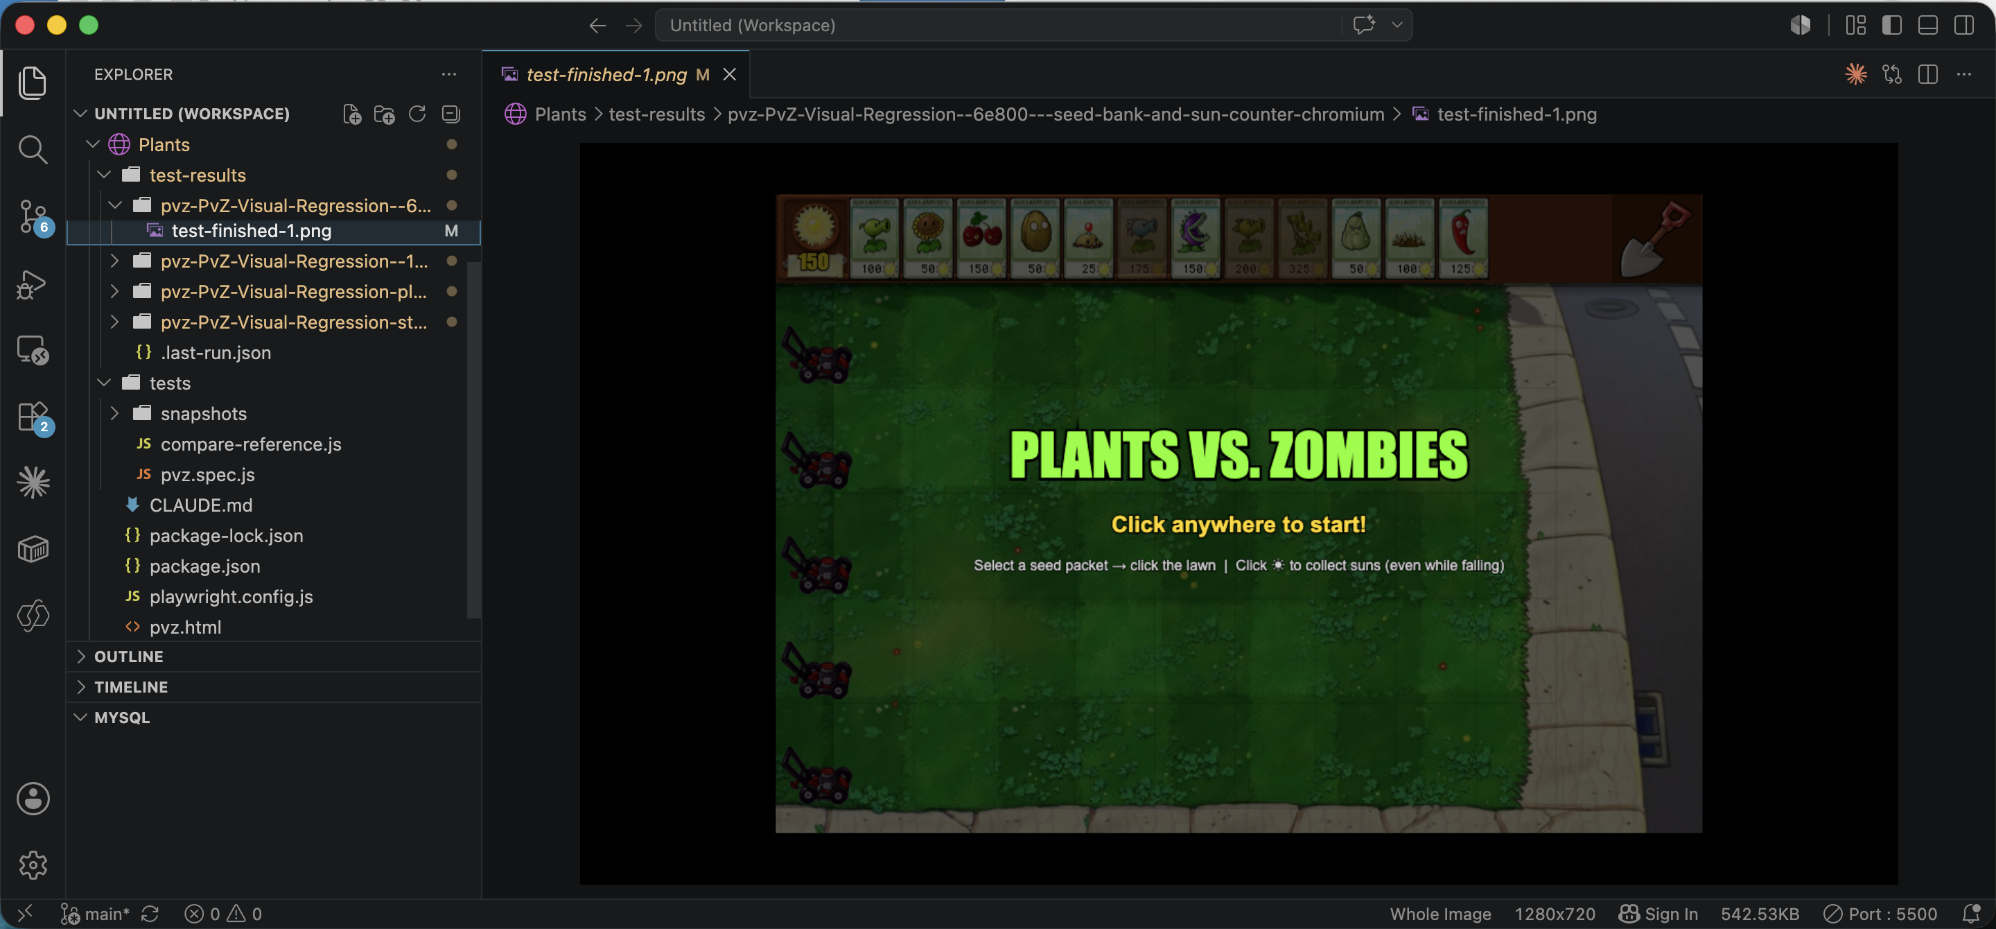Click Port : 5500 in status bar

pyautogui.click(x=1880, y=914)
